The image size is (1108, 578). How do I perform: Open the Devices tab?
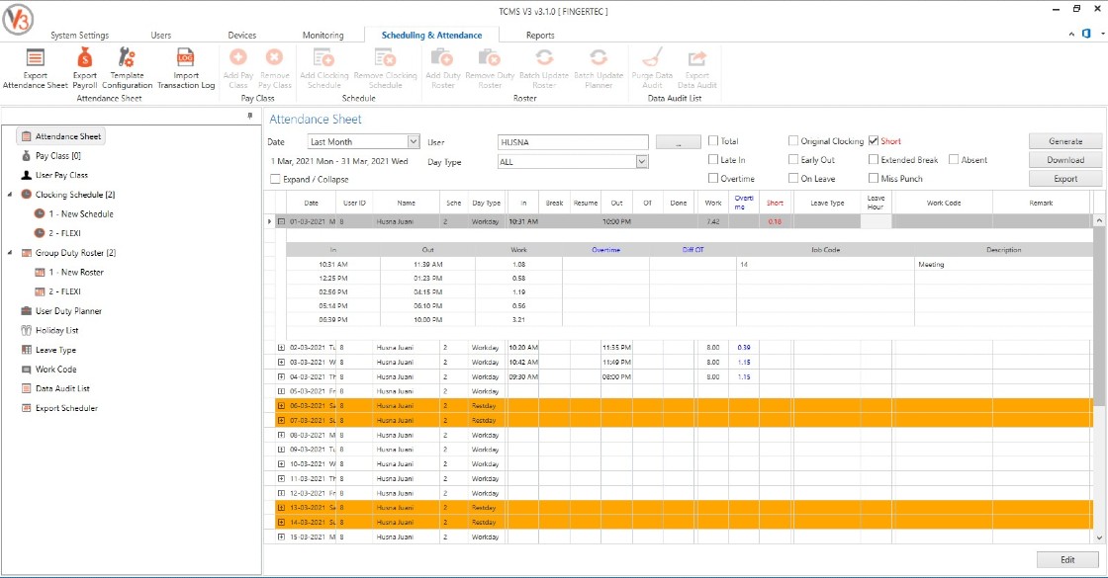241,36
